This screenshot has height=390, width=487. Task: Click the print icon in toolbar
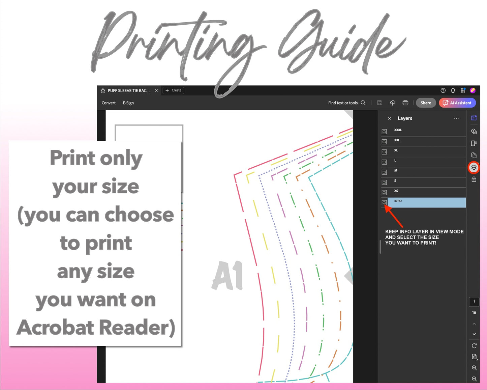(405, 103)
